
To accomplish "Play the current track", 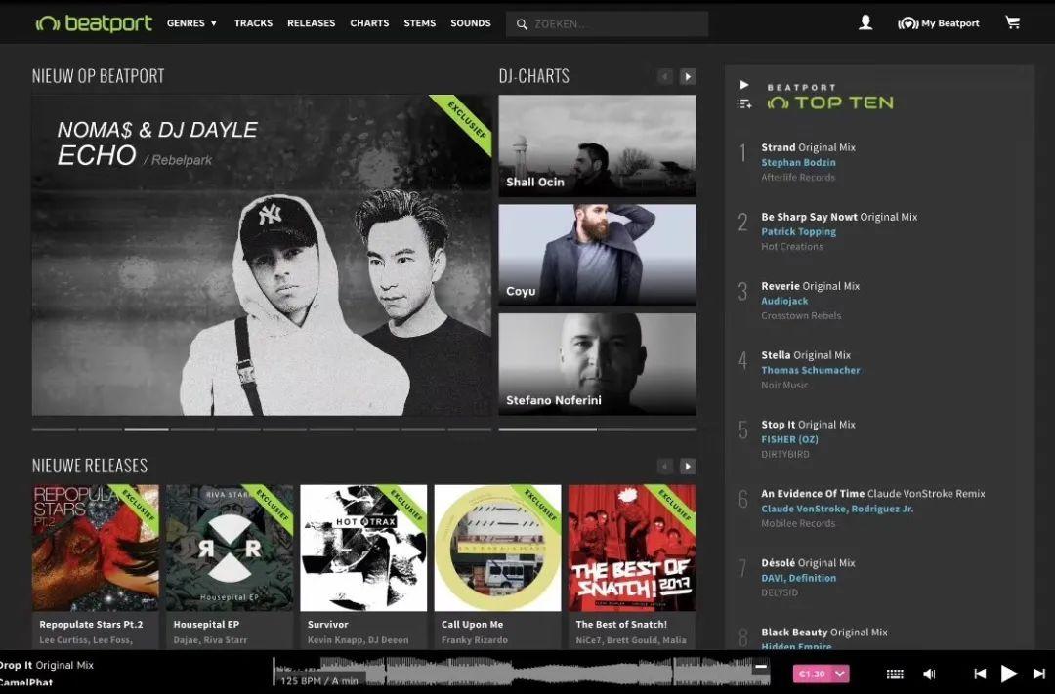I will [x=1008, y=674].
